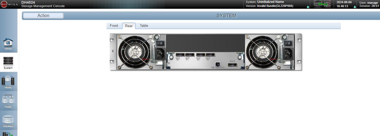380x136 pixels.
Task: Select the SAS B3 host port
Action: (x=210, y=55)
